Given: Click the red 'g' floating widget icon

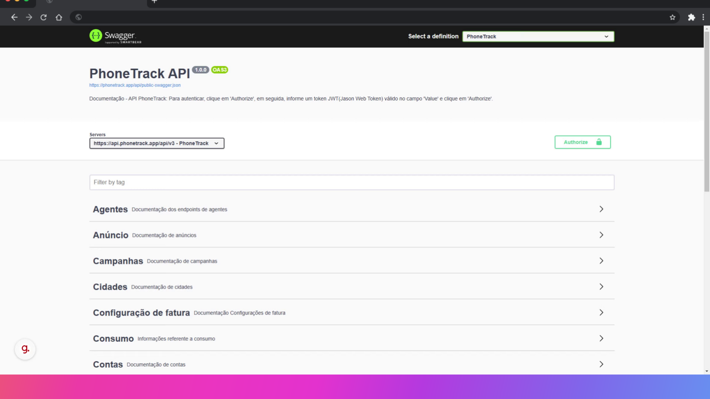Looking at the screenshot, I should tap(25, 349).
